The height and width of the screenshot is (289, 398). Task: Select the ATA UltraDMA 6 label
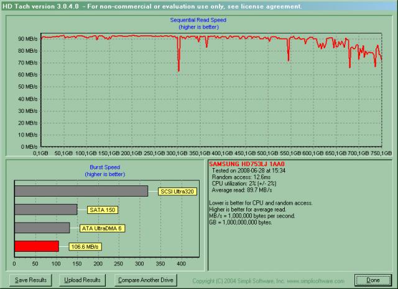(102, 228)
